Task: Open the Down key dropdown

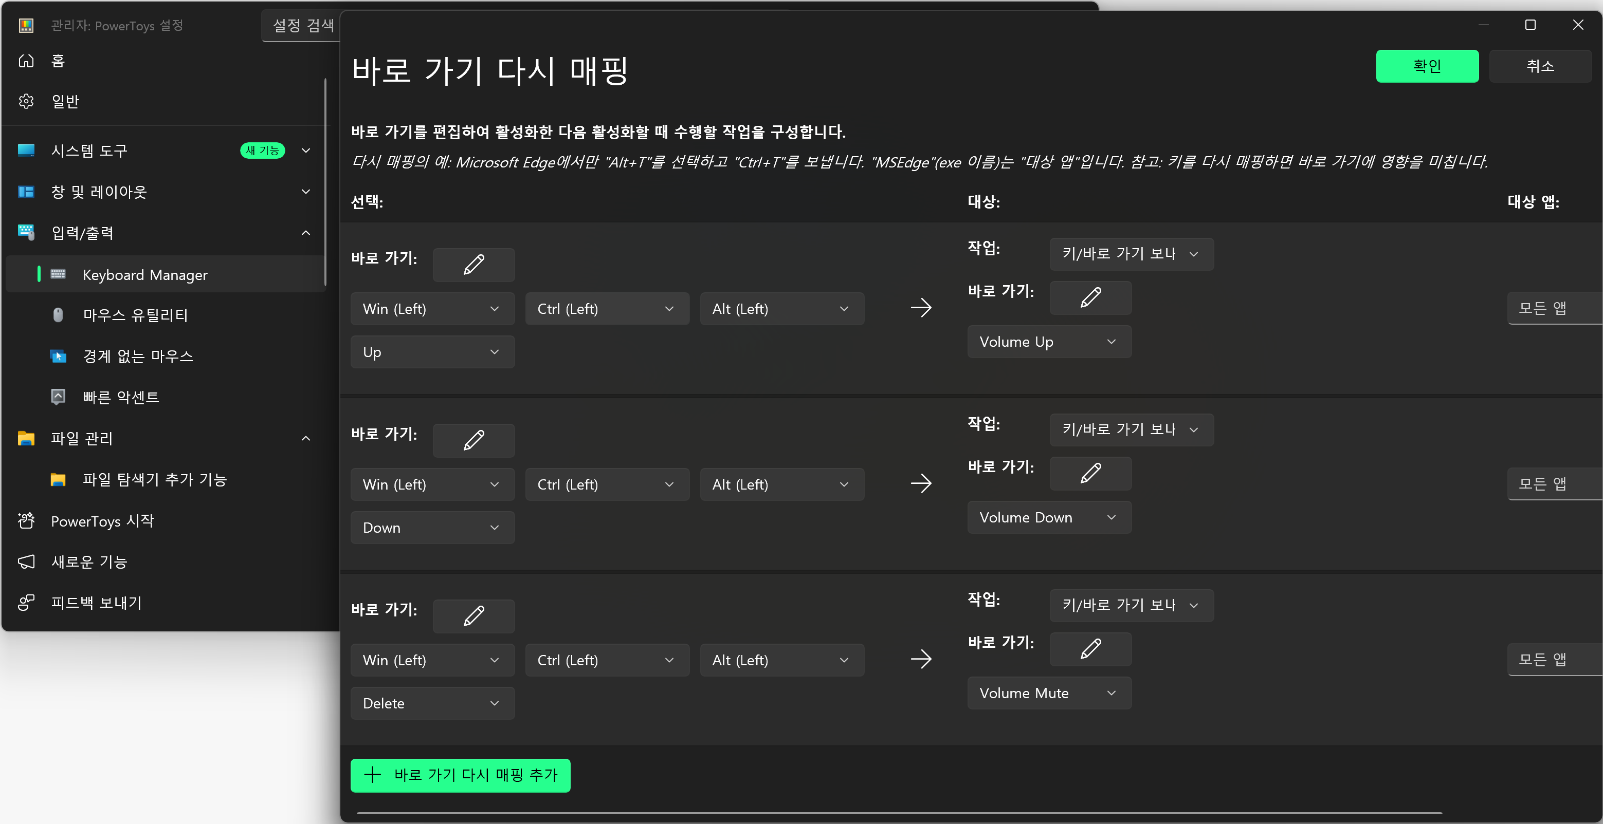Action: 432,527
